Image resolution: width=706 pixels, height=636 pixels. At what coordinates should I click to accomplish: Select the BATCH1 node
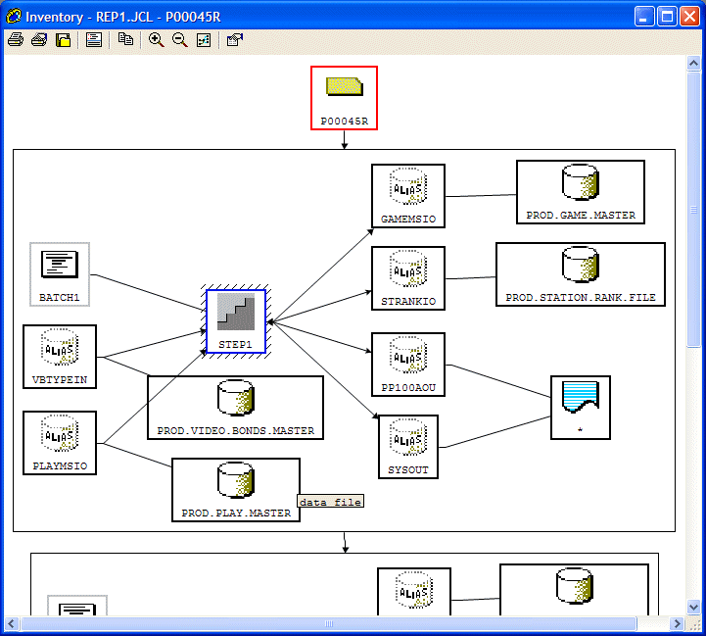coord(60,274)
